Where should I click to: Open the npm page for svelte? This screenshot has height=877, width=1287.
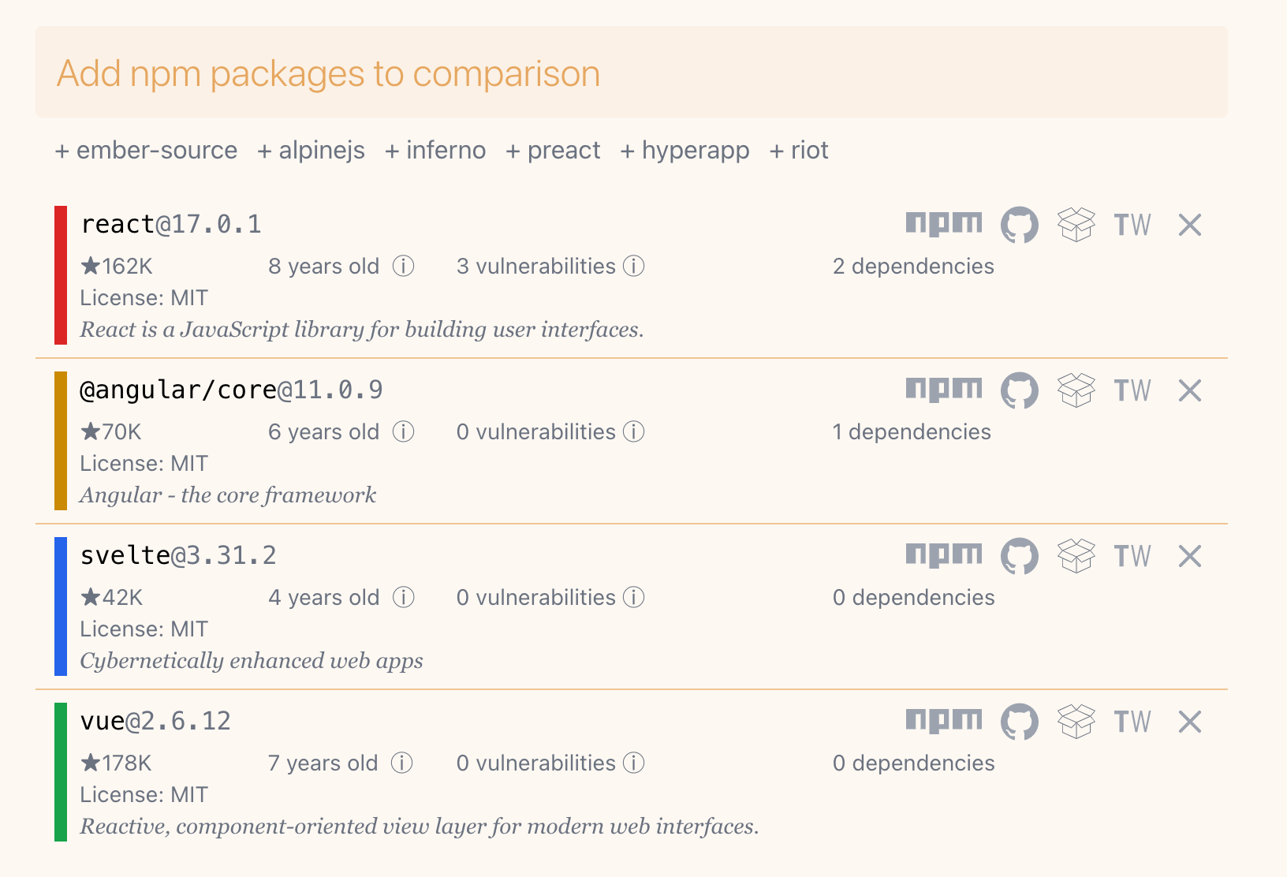pos(944,555)
